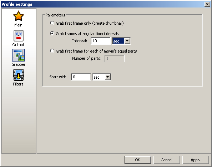
Task: Click the Start with: label
Action: (59, 77)
